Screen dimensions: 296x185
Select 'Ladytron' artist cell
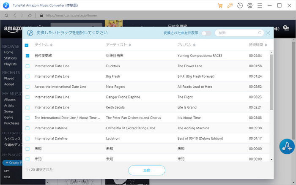113,139
